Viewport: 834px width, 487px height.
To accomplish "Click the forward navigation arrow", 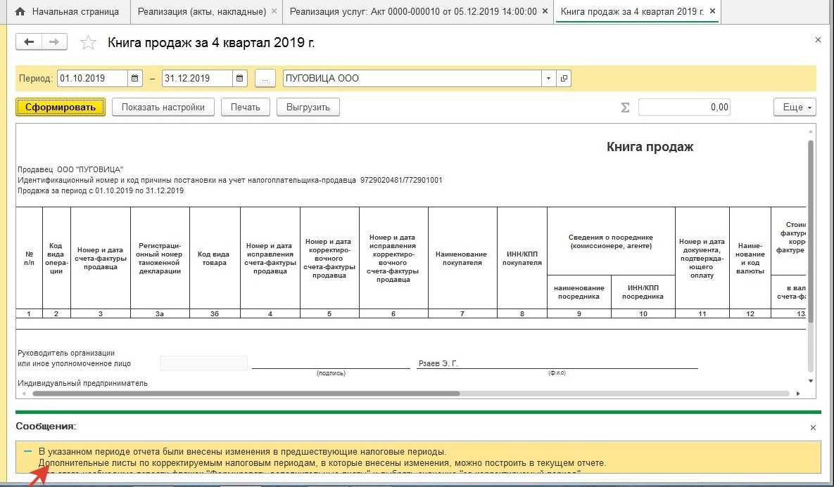I will coord(53,42).
